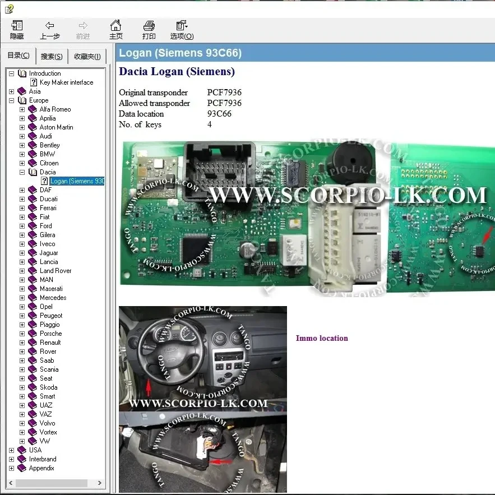Select the Vortex tree entry

click(x=48, y=432)
